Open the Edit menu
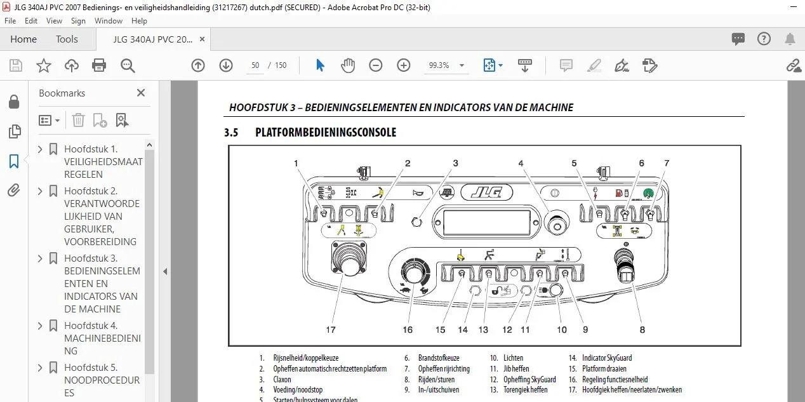The width and height of the screenshot is (805, 402). [31, 21]
